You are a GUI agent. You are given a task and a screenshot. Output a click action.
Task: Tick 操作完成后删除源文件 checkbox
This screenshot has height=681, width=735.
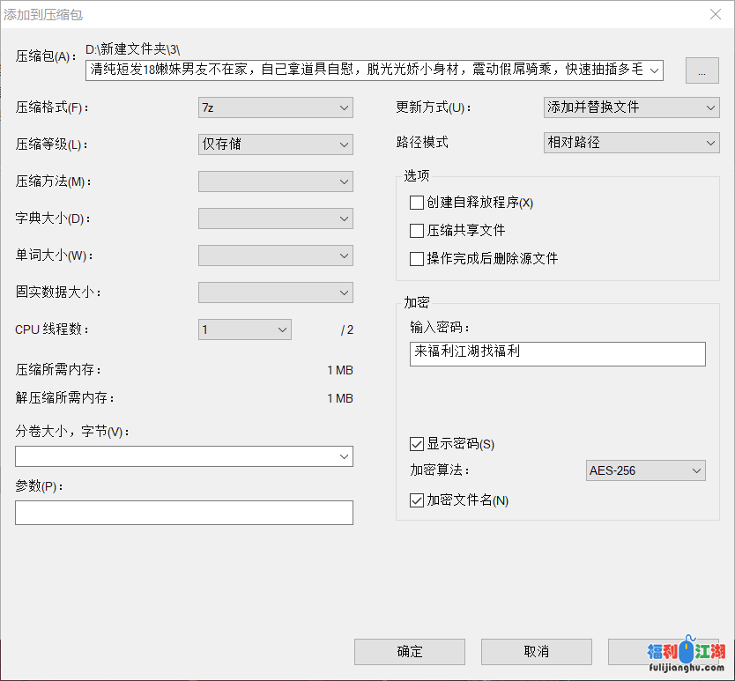[x=417, y=259]
